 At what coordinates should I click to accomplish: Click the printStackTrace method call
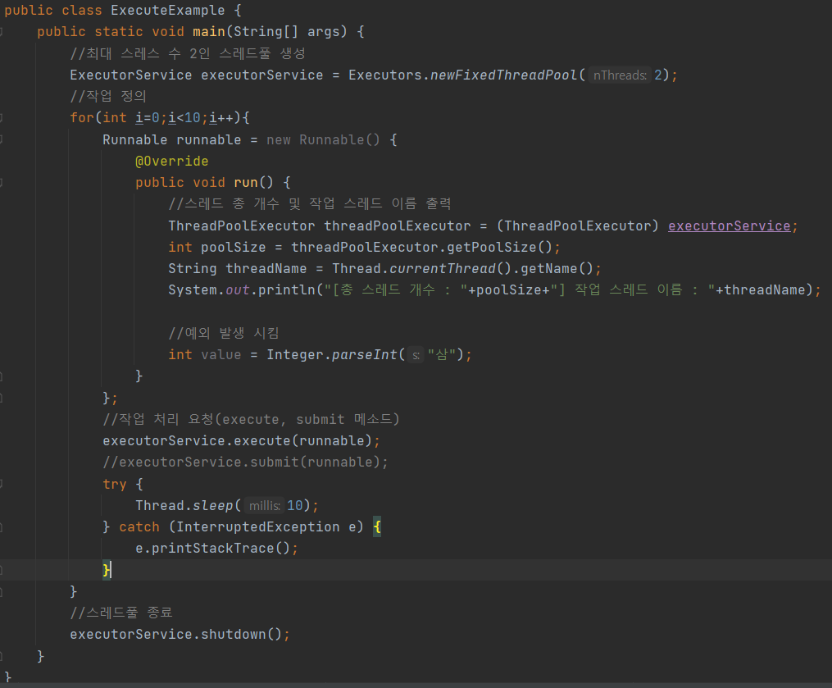(213, 548)
